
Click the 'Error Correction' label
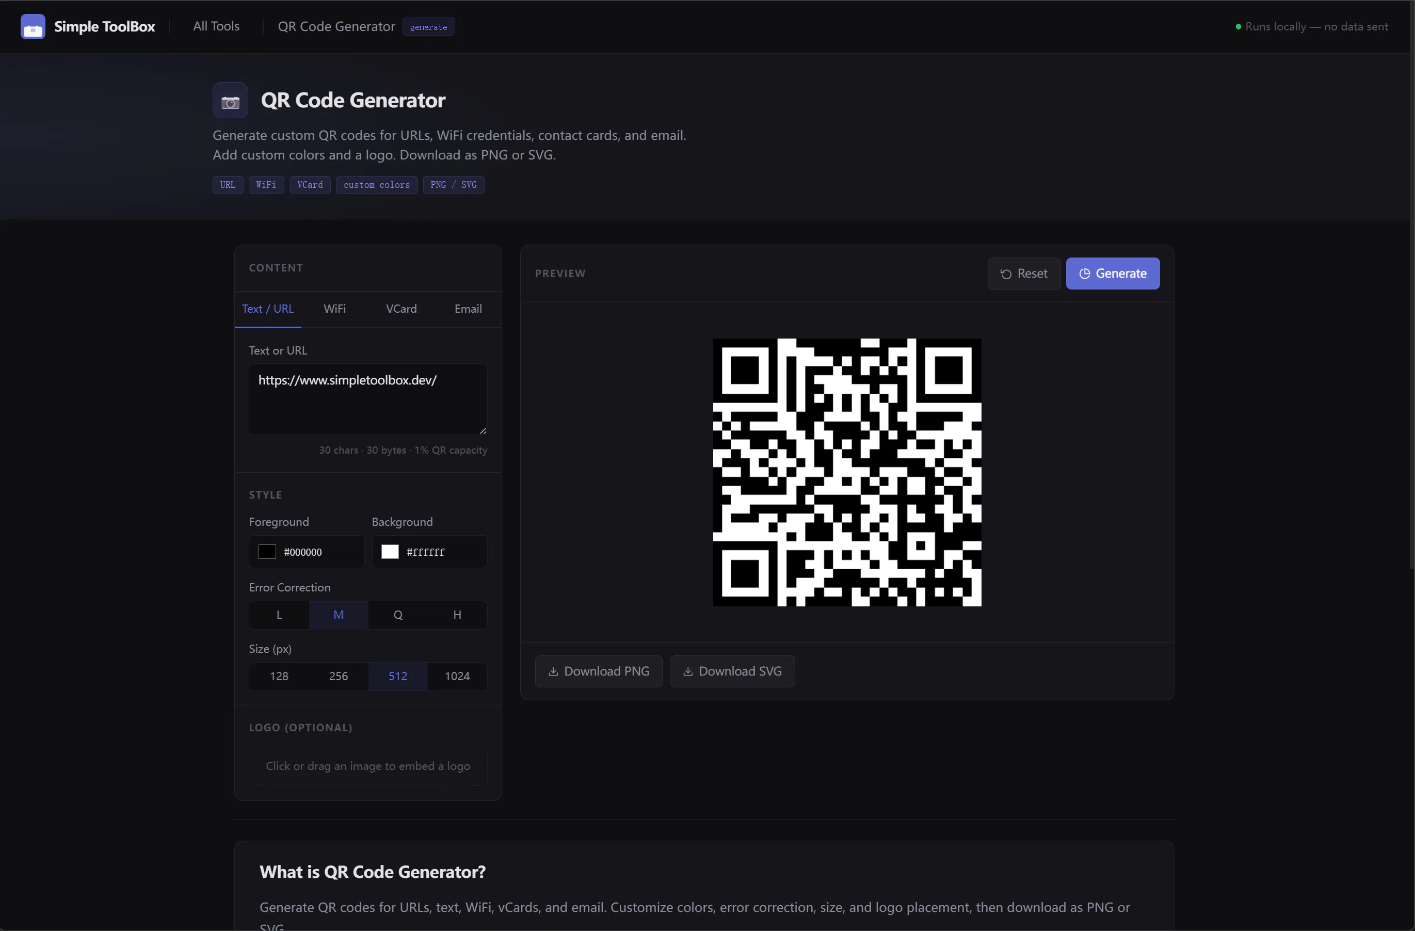(290, 587)
